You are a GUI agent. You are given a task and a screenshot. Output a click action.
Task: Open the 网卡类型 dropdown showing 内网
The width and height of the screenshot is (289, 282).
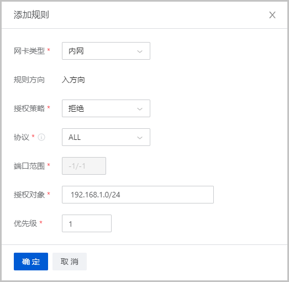tap(106, 51)
